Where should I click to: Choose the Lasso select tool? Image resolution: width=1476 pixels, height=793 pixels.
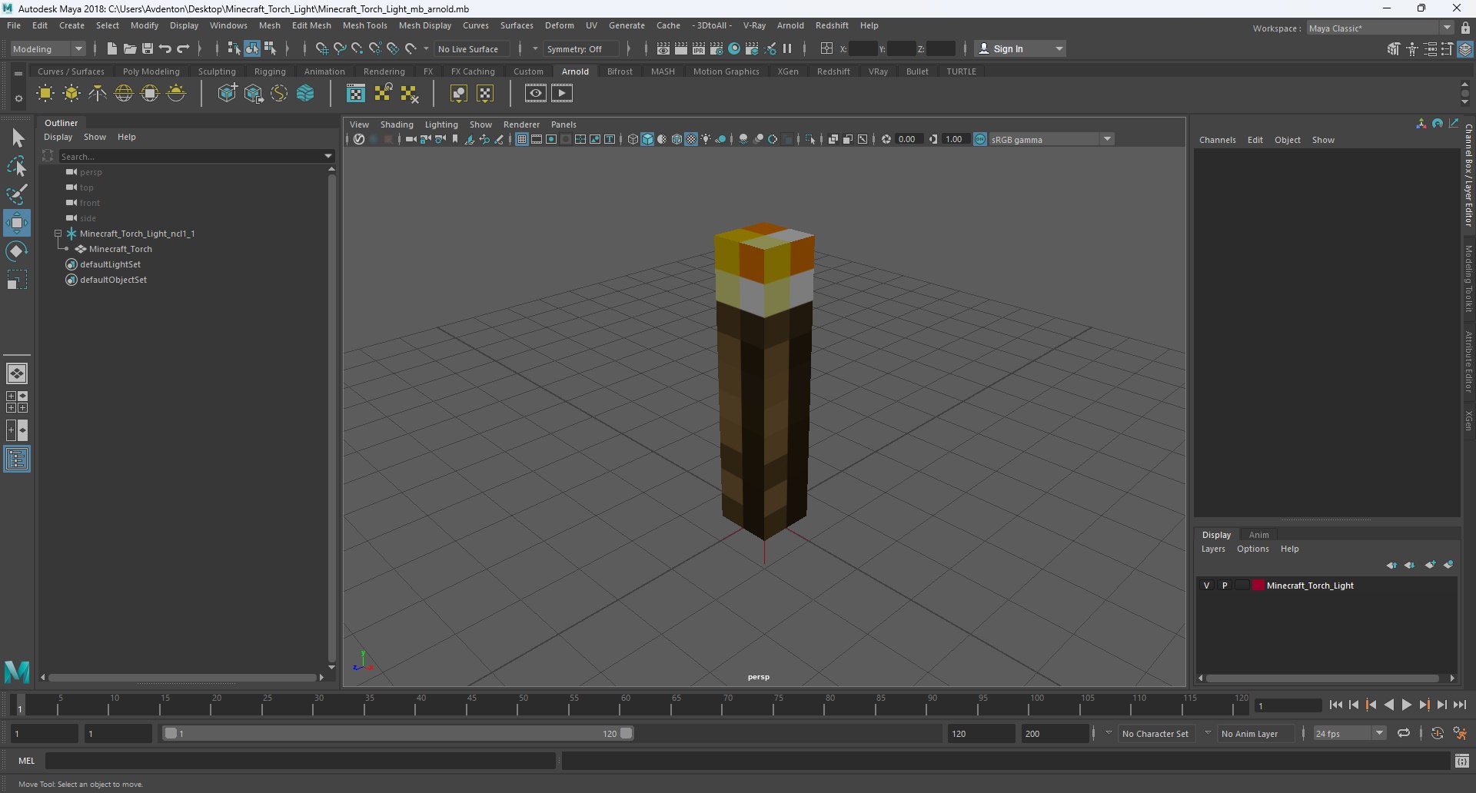pyautogui.click(x=17, y=166)
